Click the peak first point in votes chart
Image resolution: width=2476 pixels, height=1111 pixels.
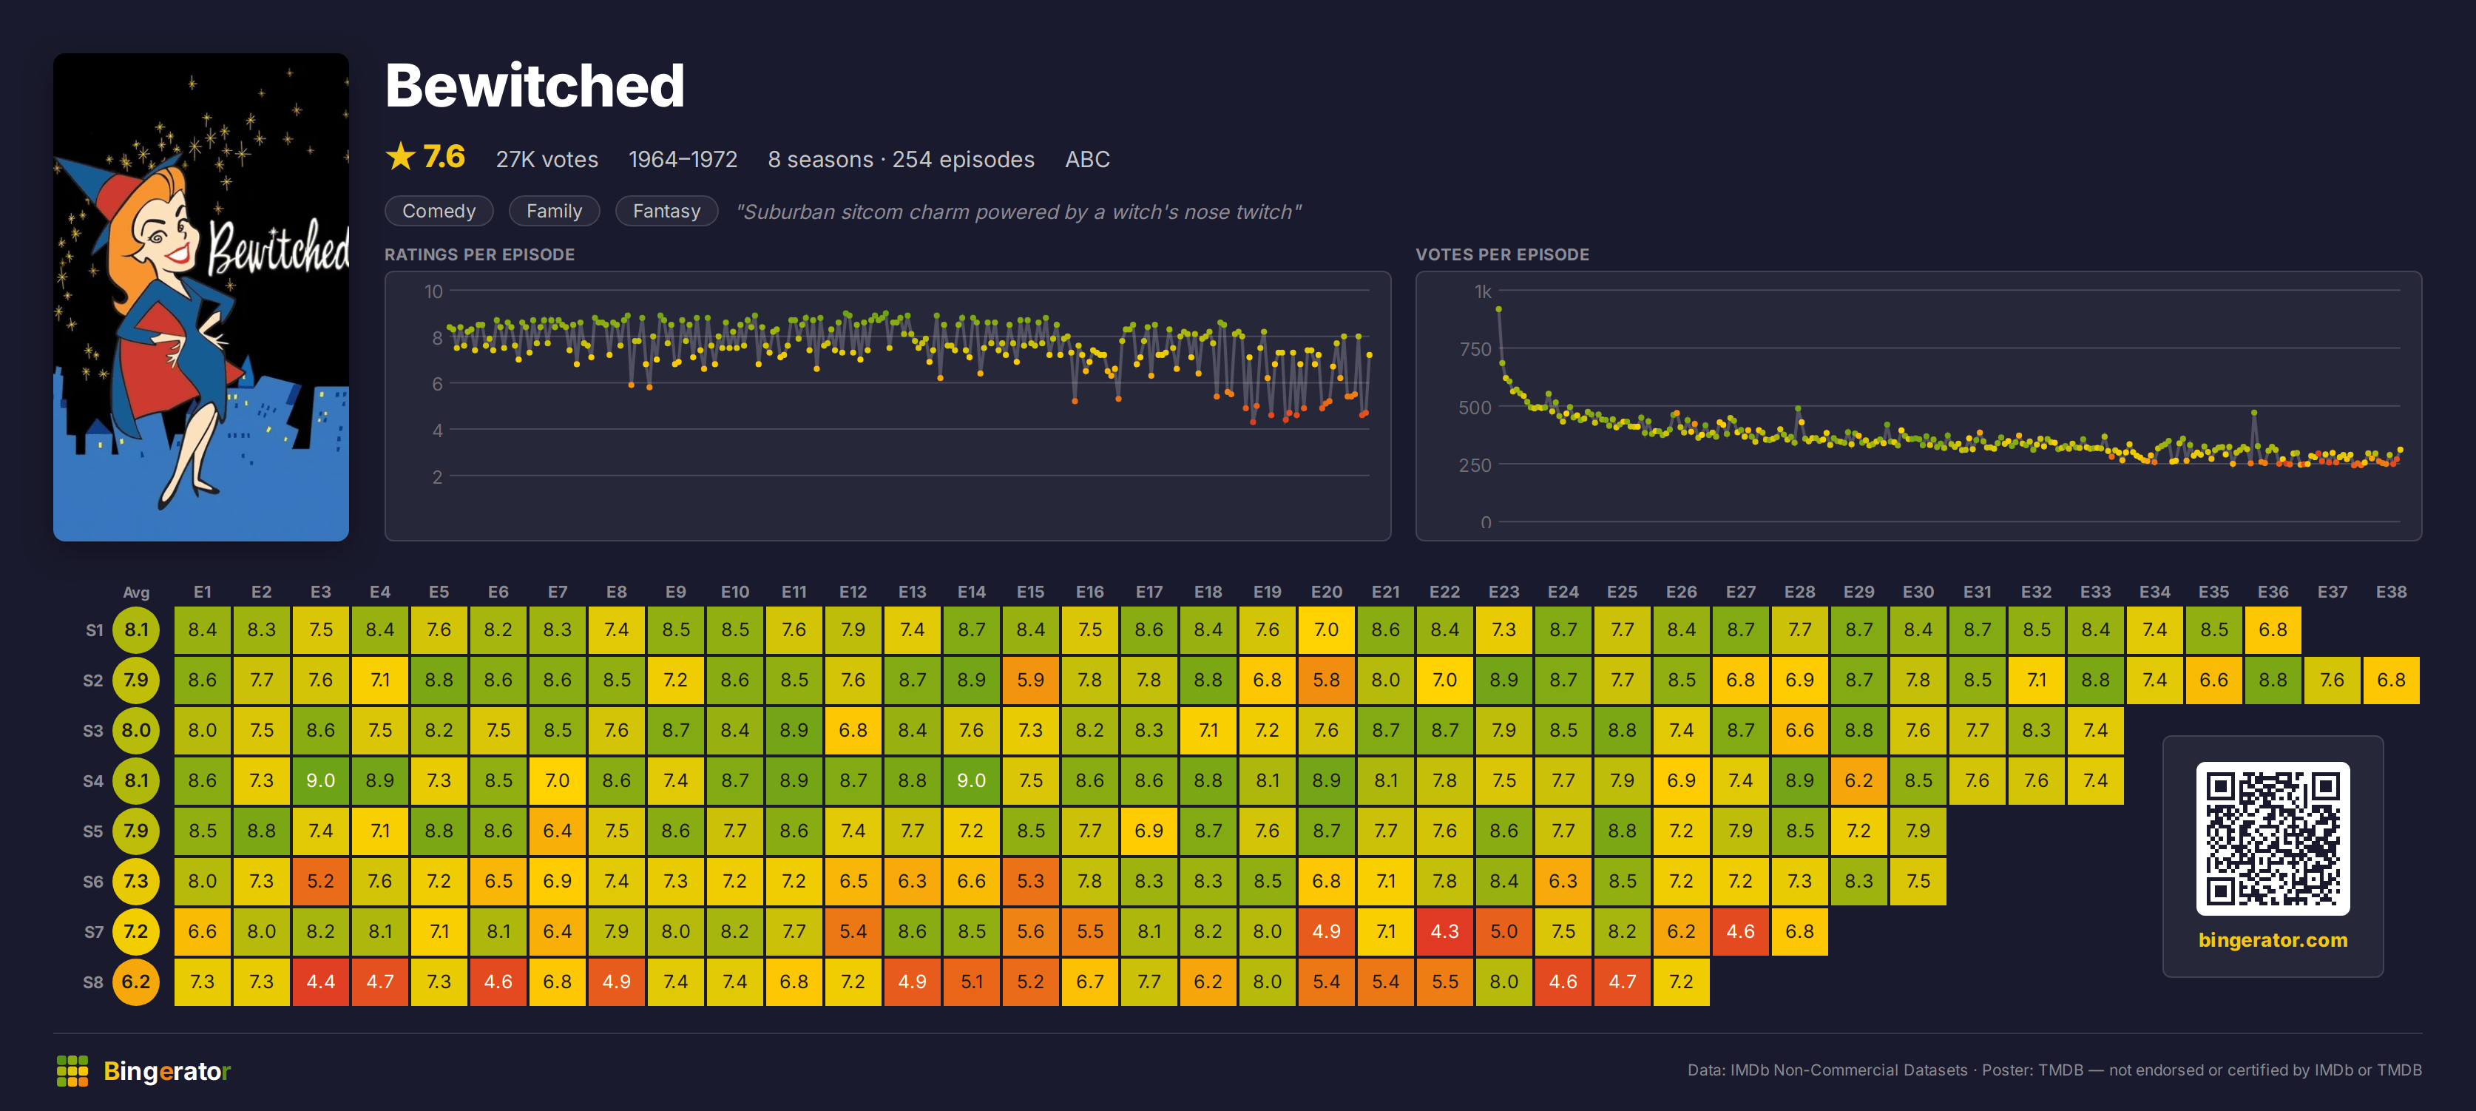point(1498,308)
